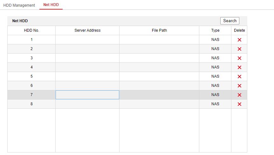Remove HDD No. 3 entry
This screenshot has width=274, height=155.
pyautogui.click(x=239, y=58)
